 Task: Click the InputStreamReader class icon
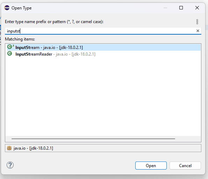click(9, 53)
